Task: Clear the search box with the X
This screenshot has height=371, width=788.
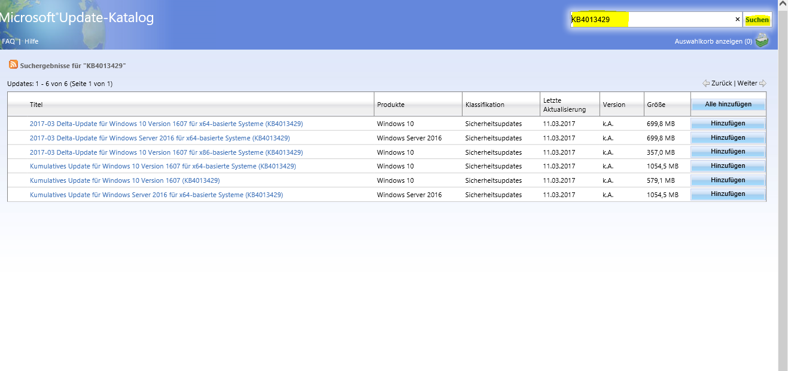Action: pyautogui.click(x=737, y=20)
